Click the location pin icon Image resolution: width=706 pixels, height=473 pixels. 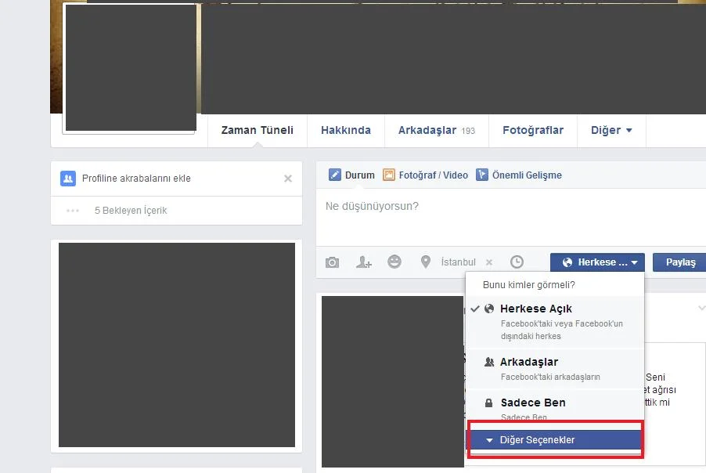pos(425,262)
